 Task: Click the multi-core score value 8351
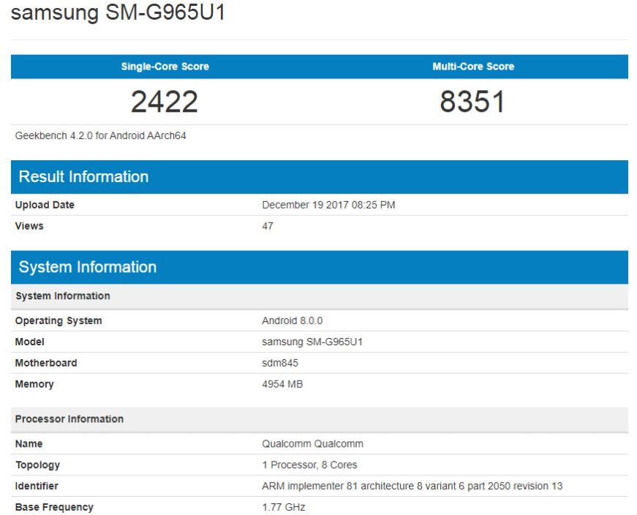473,102
